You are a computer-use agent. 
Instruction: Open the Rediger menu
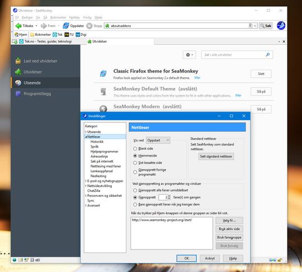(x=27, y=17)
